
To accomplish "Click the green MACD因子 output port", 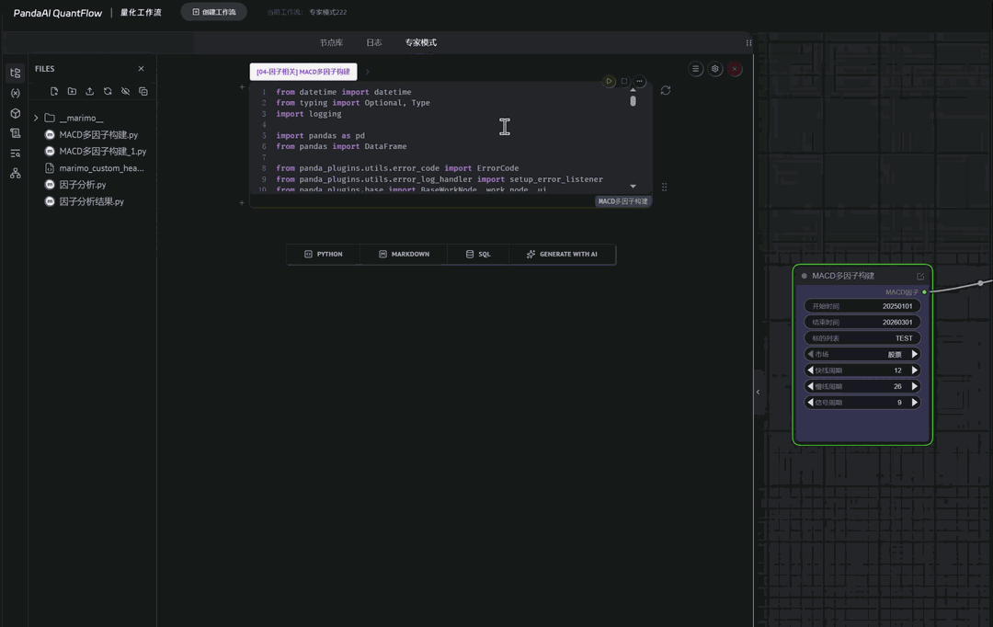I will 925,292.
